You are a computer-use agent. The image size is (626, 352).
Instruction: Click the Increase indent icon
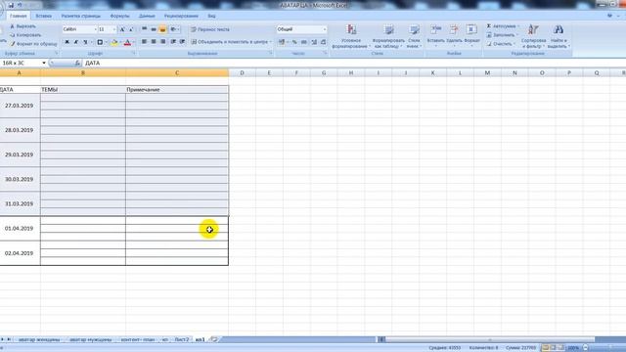point(183,41)
